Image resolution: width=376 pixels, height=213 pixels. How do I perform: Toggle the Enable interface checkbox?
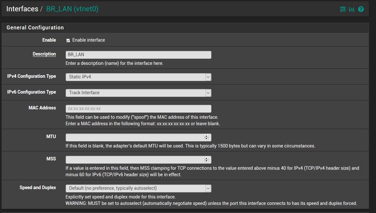(x=68, y=40)
